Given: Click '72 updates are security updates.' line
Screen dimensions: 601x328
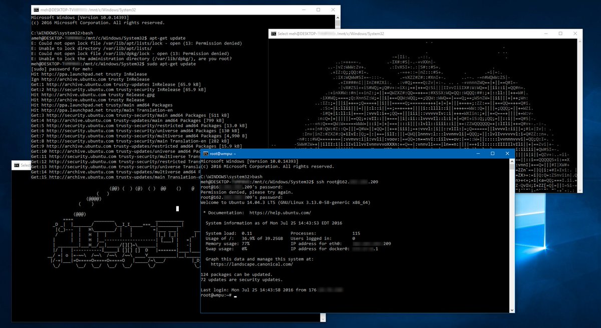Looking at the screenshot, I should [241, 280].
